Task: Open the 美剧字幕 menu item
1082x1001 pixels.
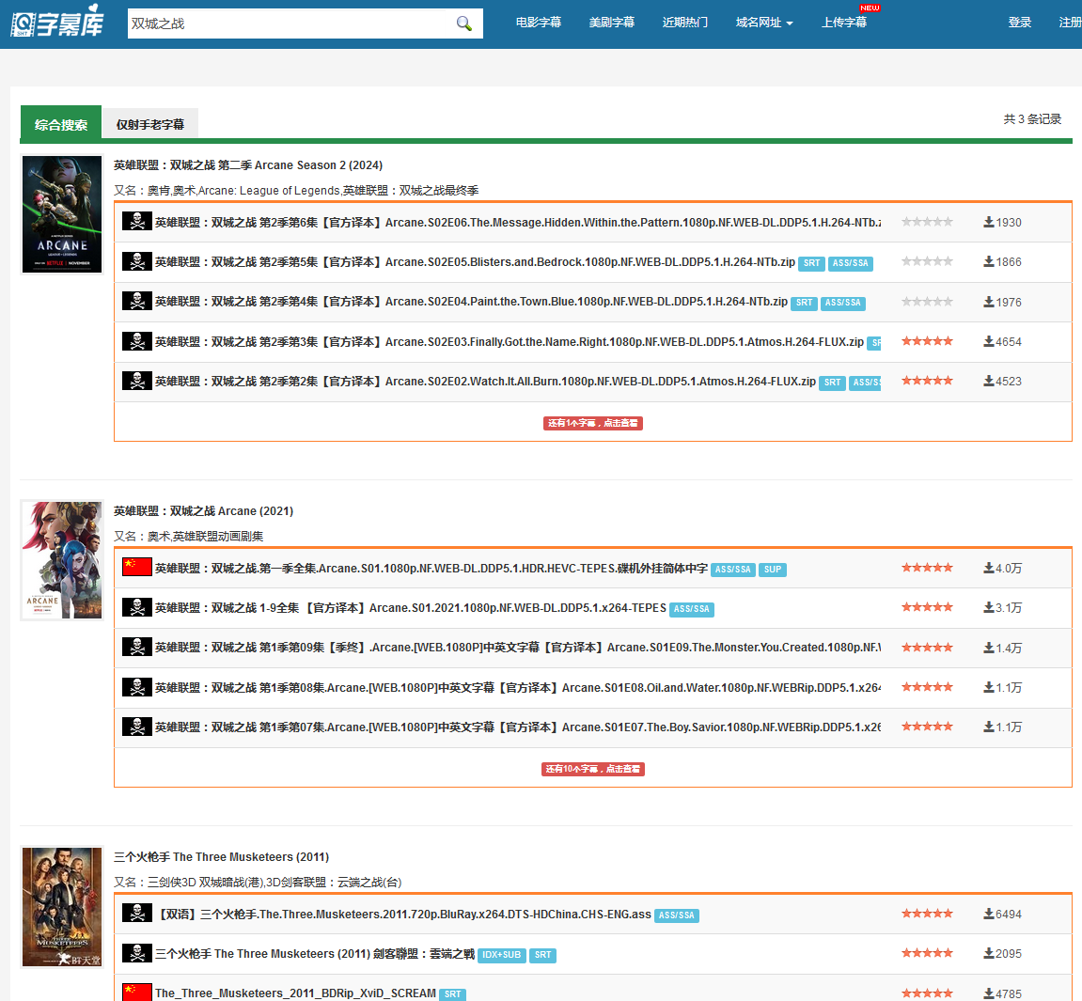Action: [x=611, y=23]
